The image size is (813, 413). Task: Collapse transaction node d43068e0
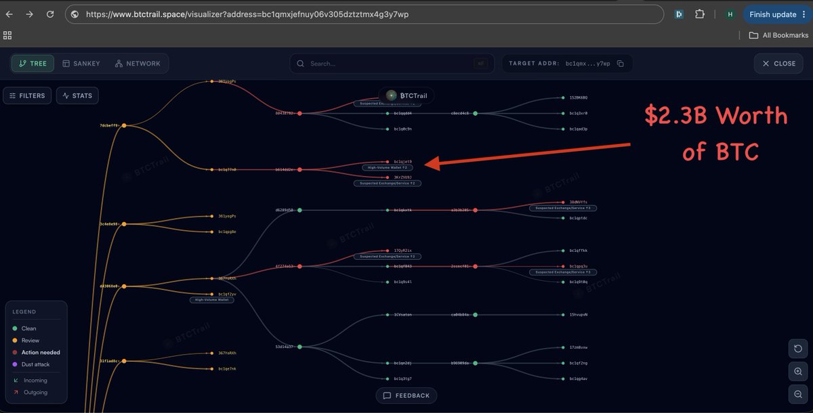(x=124, y=286)
